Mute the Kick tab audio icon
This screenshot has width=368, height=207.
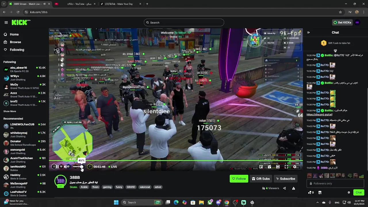click(44, 4)
